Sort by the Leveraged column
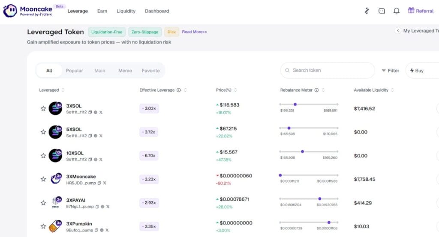 tap(63, 90)
